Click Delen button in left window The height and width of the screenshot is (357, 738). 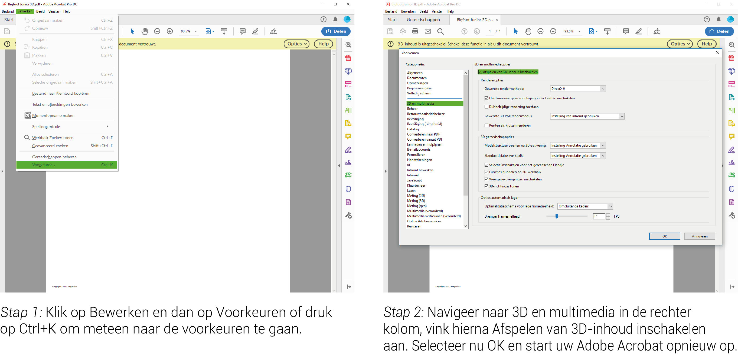(336, 31)
